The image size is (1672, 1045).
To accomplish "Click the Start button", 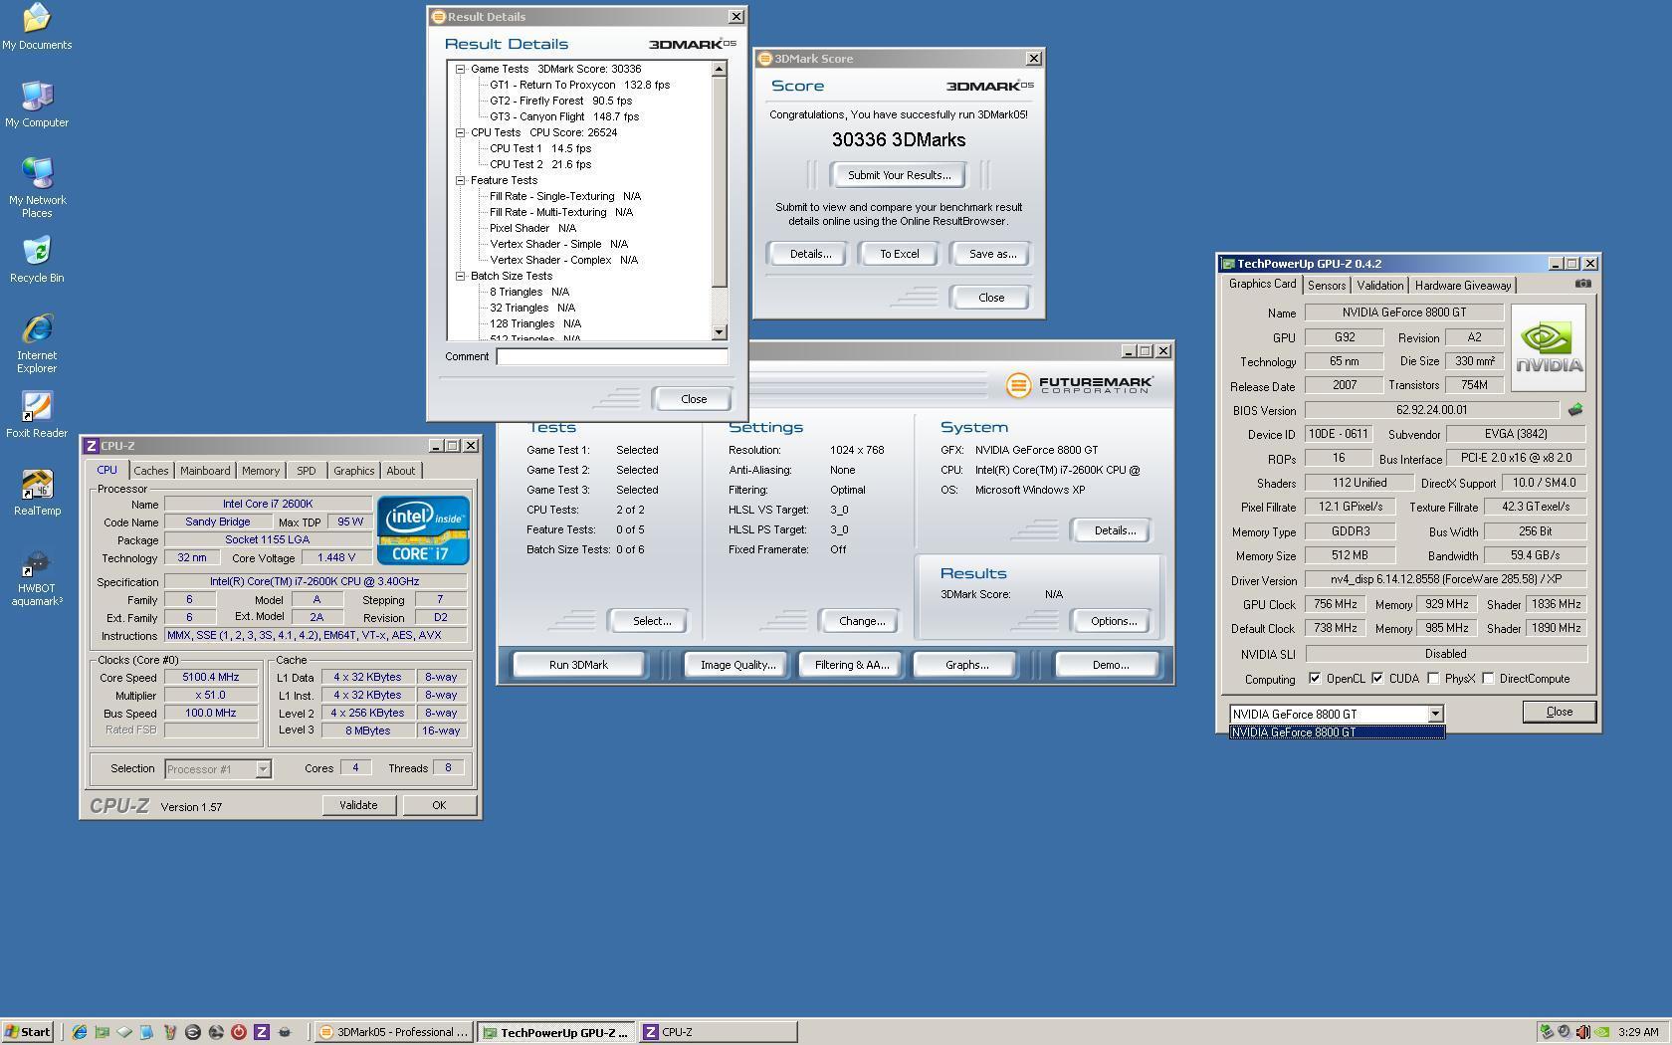I will point(27,1032).
